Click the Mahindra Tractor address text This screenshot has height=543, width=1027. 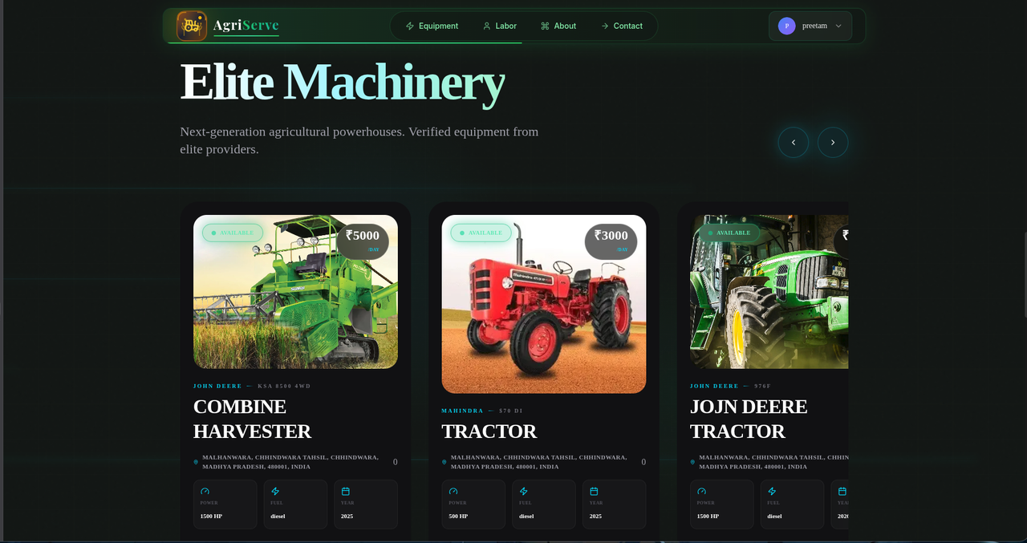click(x=539, y=462)
